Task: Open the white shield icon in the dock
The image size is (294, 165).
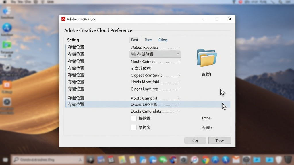Action: point(279,160)
